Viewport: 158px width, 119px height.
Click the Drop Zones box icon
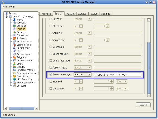pos(14,76)
